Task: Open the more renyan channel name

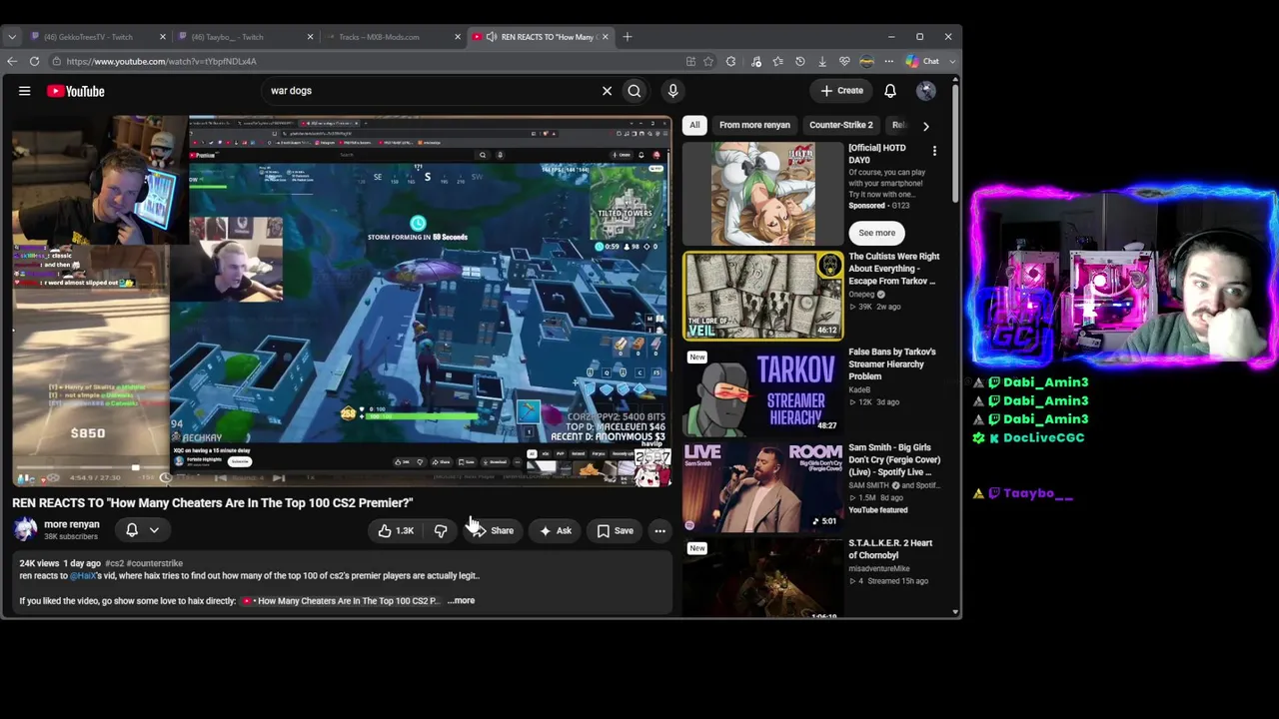Action: point(71,524)
